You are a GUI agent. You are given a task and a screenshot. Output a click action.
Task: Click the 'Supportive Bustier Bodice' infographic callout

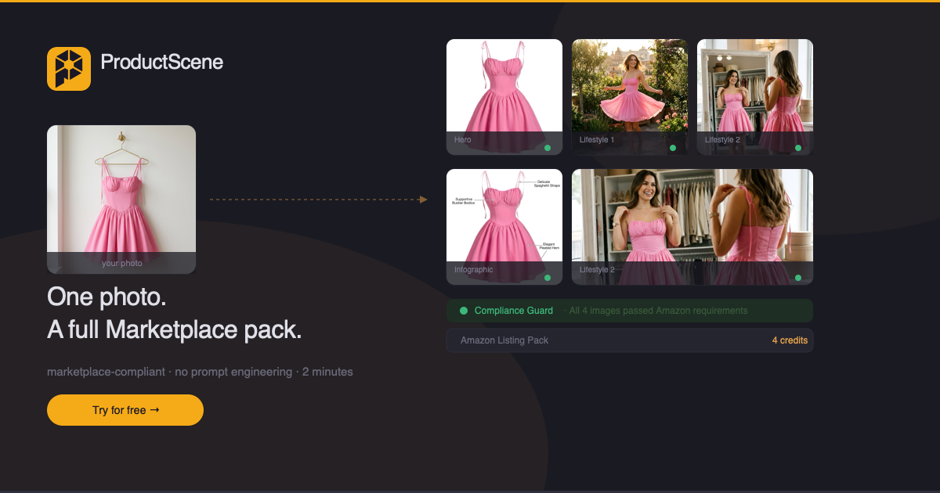[464, 200]
